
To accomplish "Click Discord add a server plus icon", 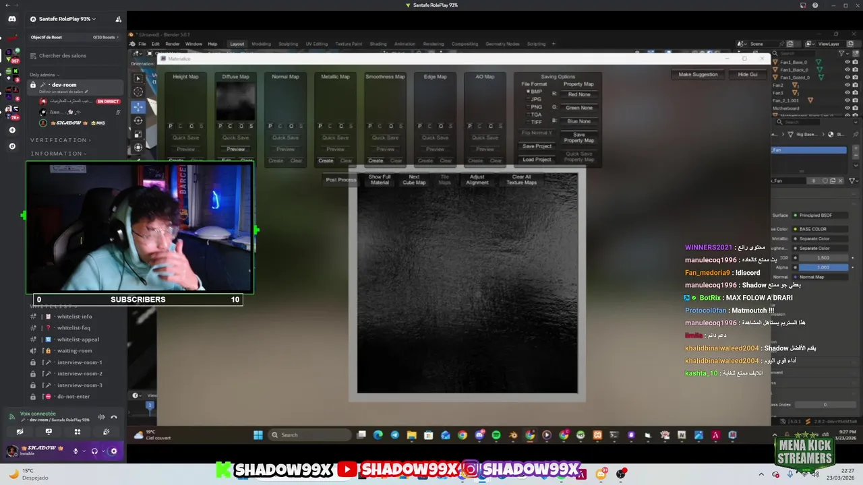I will (12, 130).
